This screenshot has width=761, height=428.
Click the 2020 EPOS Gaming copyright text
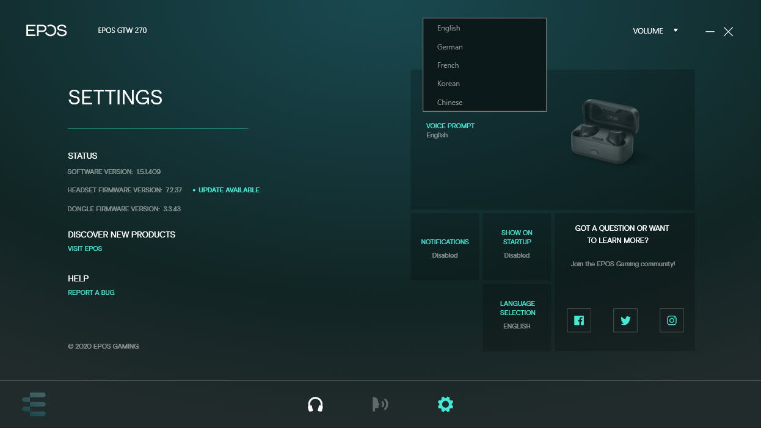point(103,346)
